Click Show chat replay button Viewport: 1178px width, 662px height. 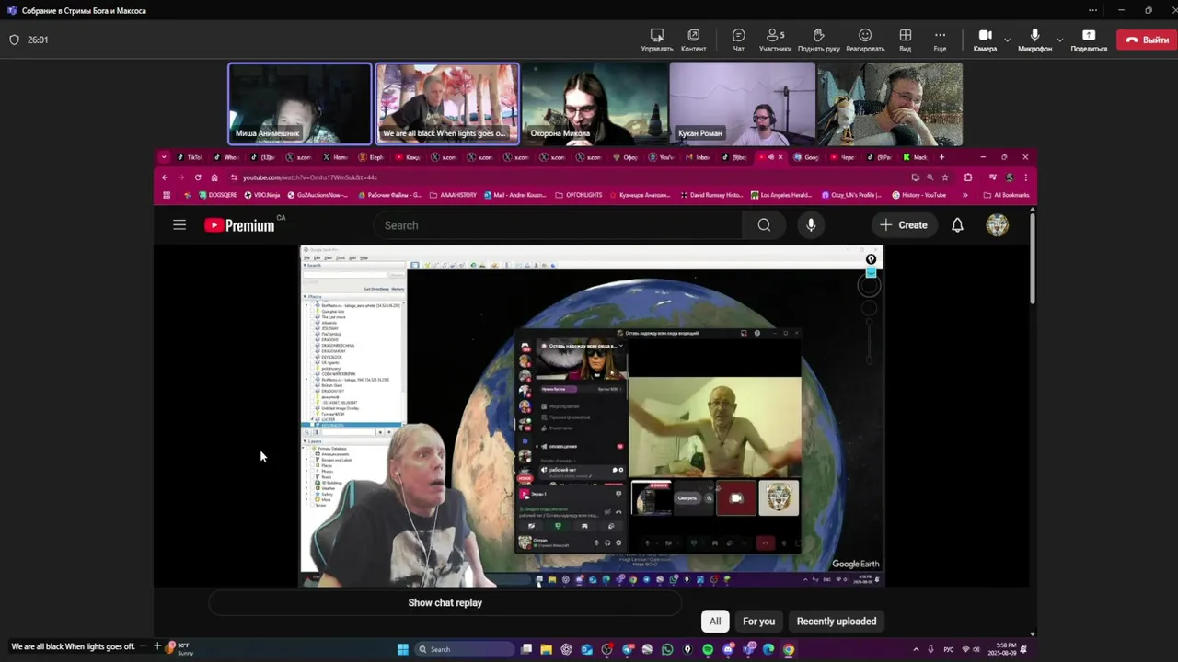(445, 602)
